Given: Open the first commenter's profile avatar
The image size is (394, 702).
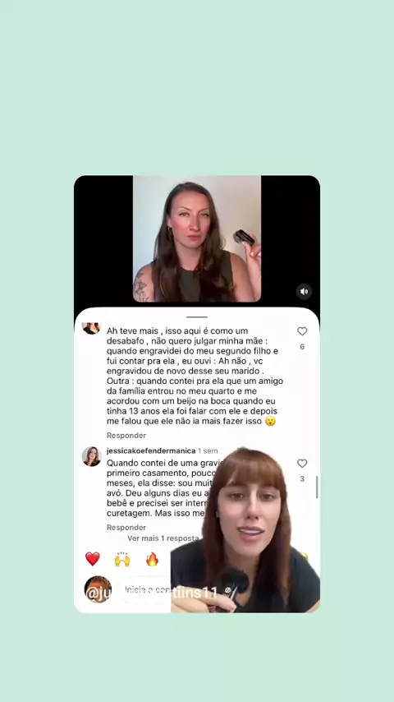Looking at the screenshot, I should pos(91,328).
